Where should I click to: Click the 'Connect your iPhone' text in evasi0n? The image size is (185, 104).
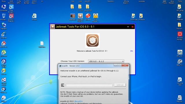[81, 76]
